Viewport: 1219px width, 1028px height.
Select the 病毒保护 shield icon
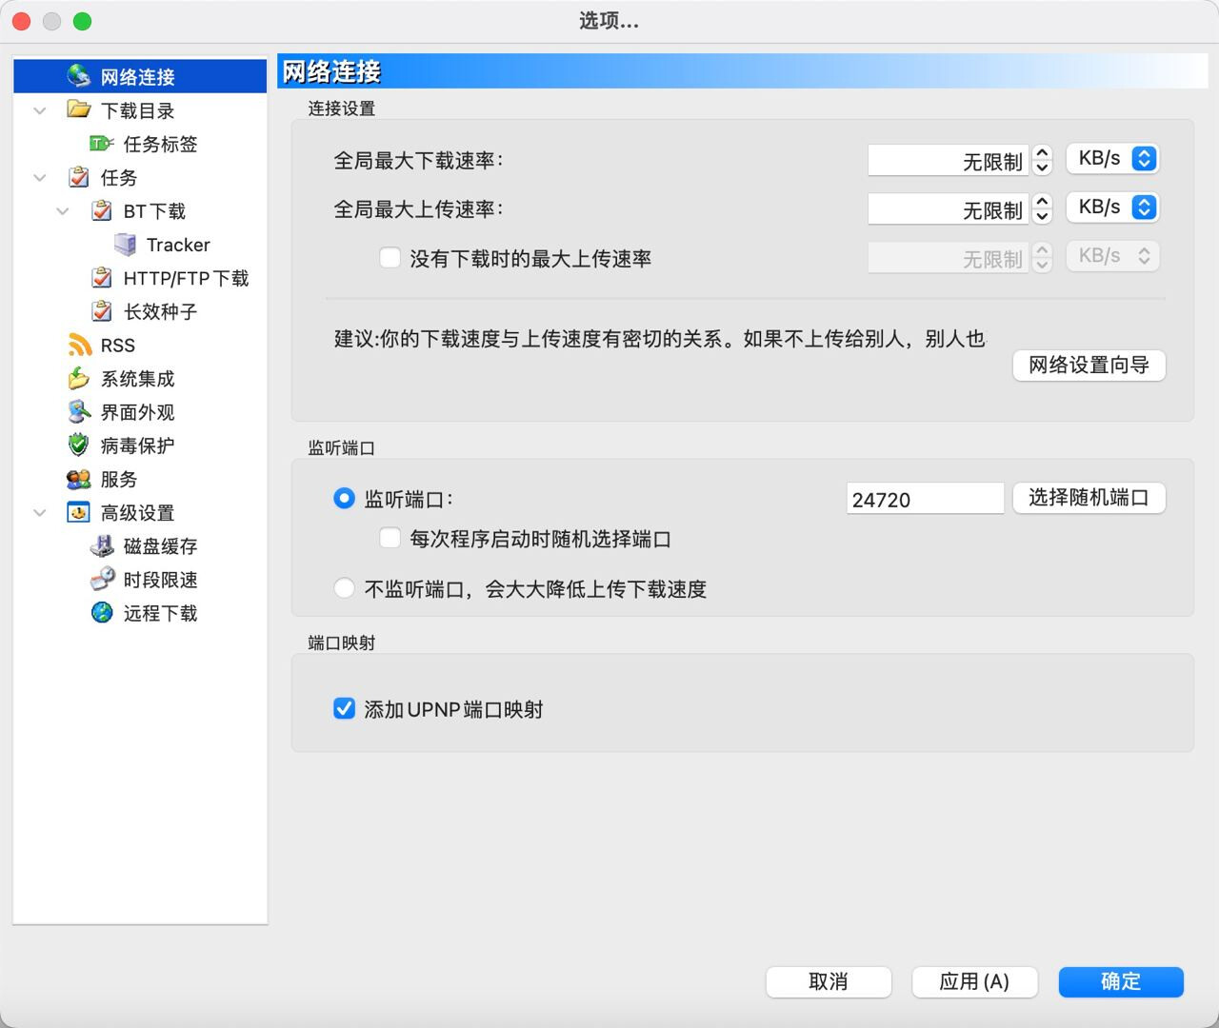pos(79,445)
